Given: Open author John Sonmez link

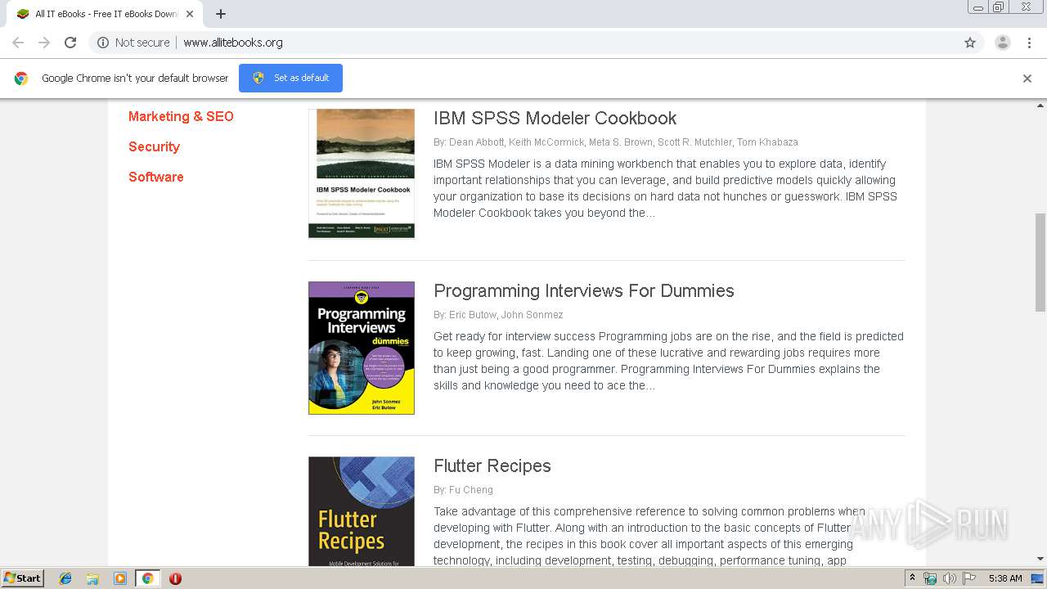Looking at the screenshot, I should pos(532,315).
